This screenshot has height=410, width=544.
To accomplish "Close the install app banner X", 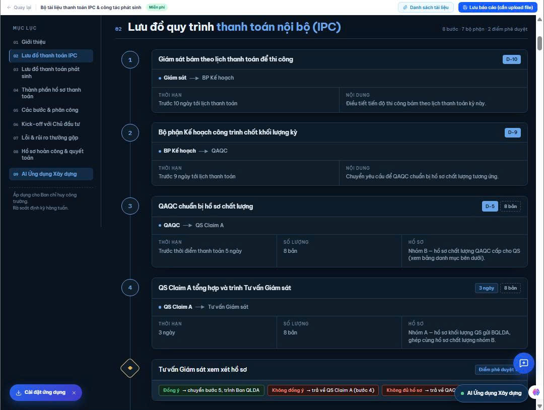I will click(74, 393).
